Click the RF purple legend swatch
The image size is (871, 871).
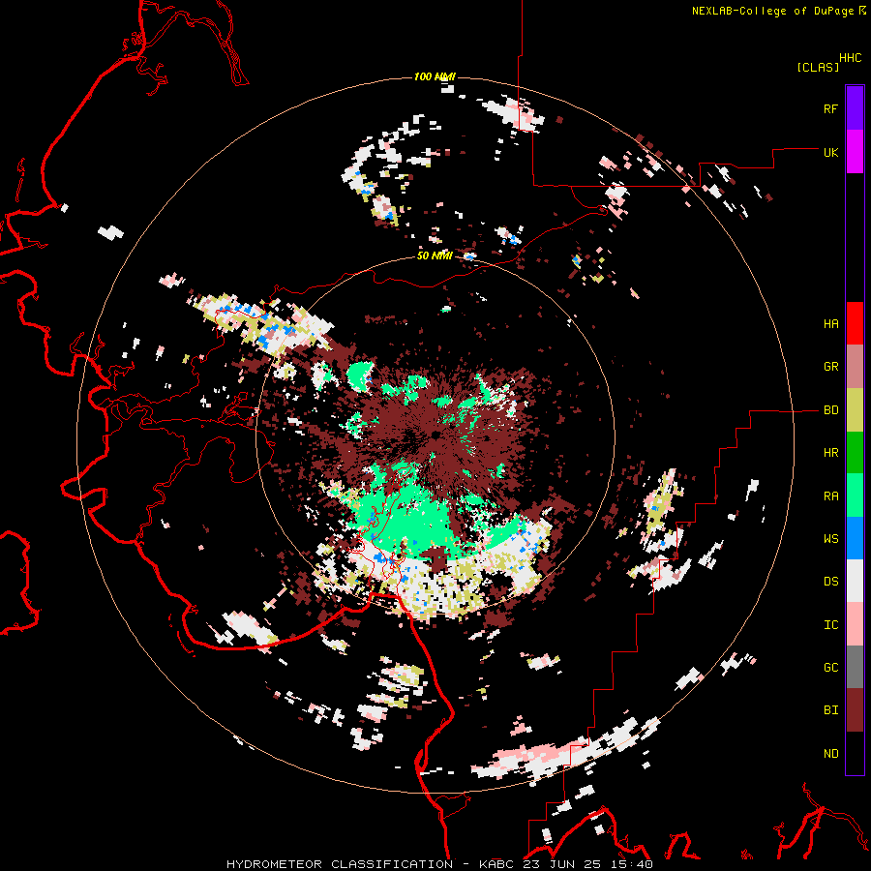pyautogui.click(x=855, y=108)
